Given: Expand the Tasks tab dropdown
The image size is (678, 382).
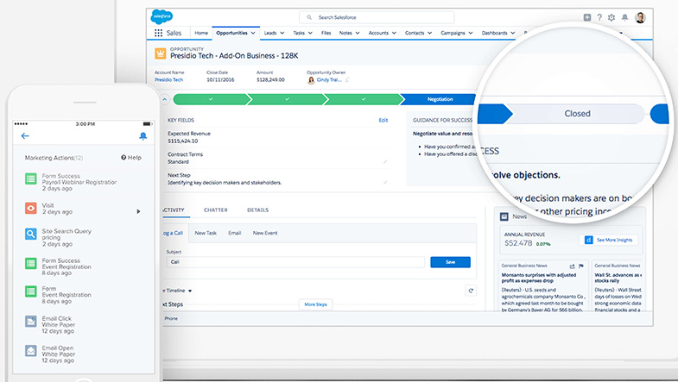Looking at the screenshot, I should pyautogui.click(x=310, y=33).
